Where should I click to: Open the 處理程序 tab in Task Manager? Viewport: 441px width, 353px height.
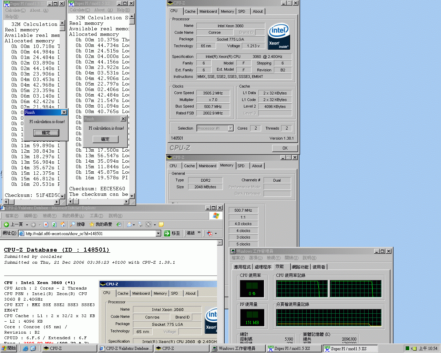(x=263, y=267)
